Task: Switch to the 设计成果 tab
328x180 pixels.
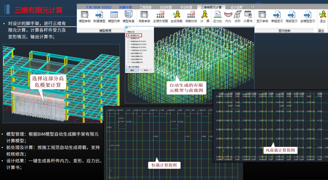Action: [237, 6]
